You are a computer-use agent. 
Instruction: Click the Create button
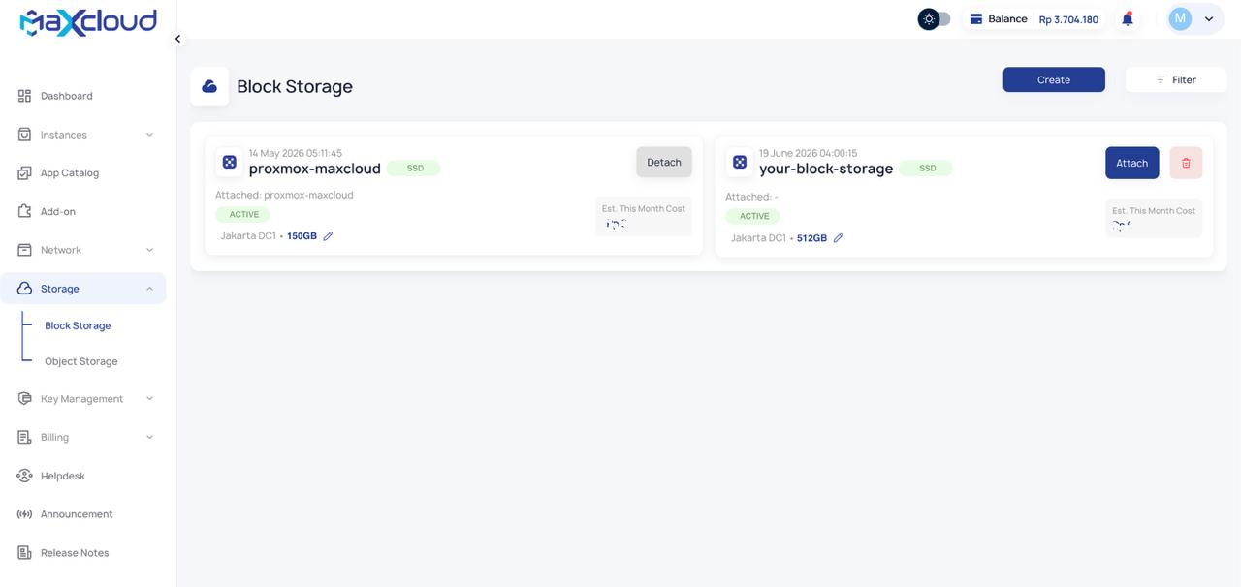(x=1054, y=79)
